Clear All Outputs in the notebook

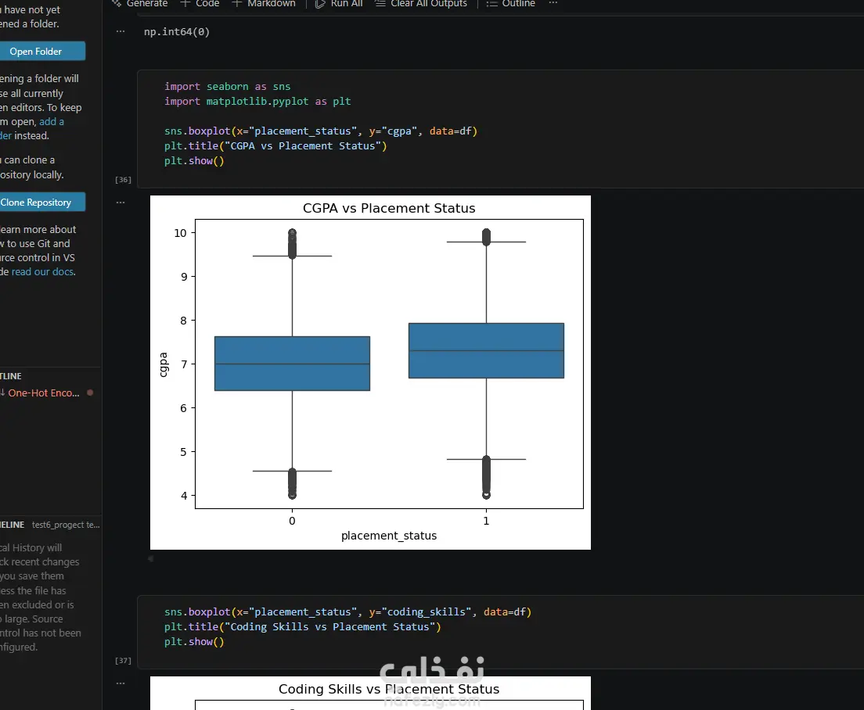point(421,3)
